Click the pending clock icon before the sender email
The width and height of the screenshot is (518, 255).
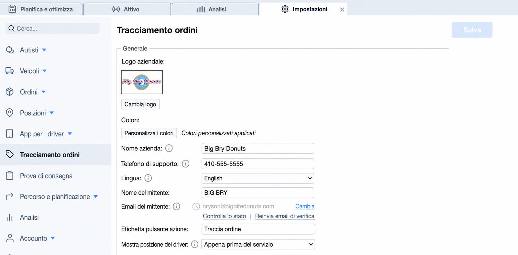pos(196,206)
